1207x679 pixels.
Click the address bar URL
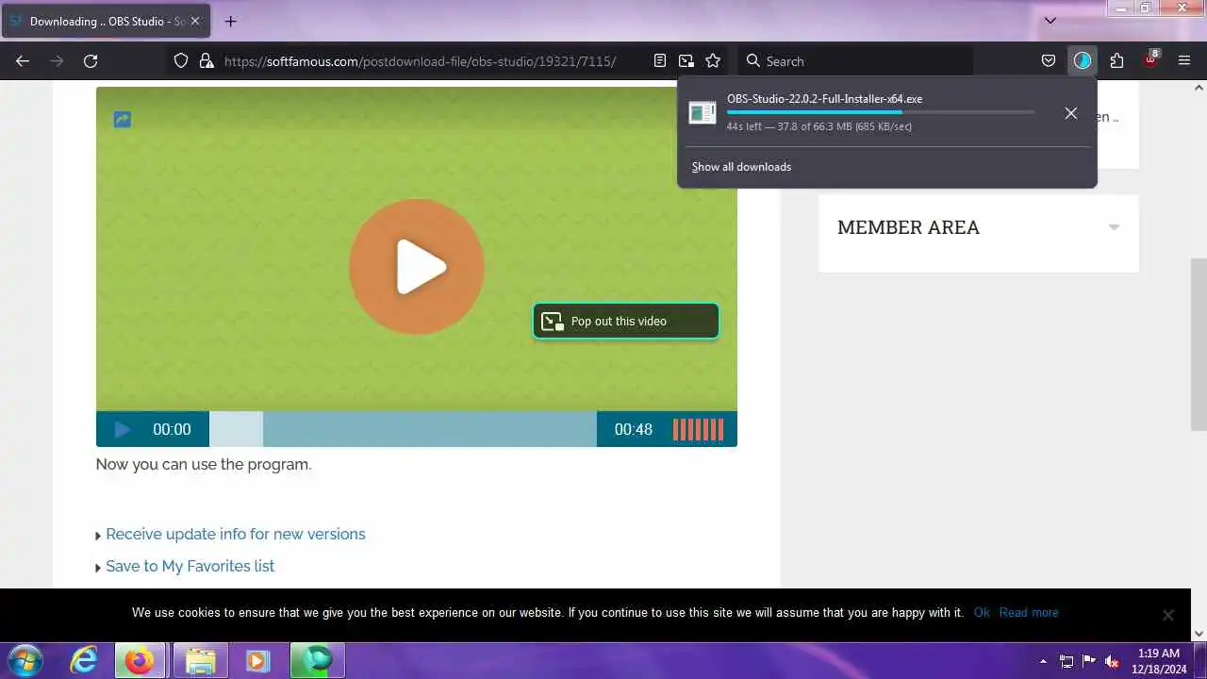pyautogui.click(x=420, y=61)
